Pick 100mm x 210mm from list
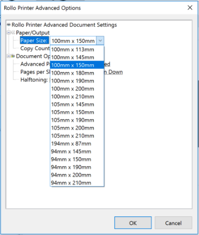199x235 pixels. (x=77, y=96)
